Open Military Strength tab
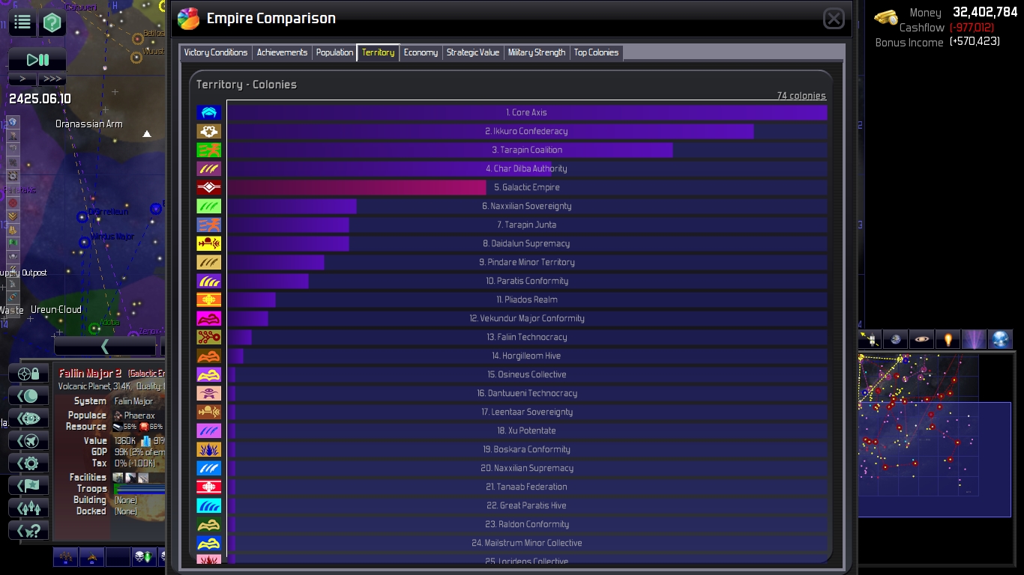Image resolution: width=1024 pixels, height=575 pixels. coord(537,52)
